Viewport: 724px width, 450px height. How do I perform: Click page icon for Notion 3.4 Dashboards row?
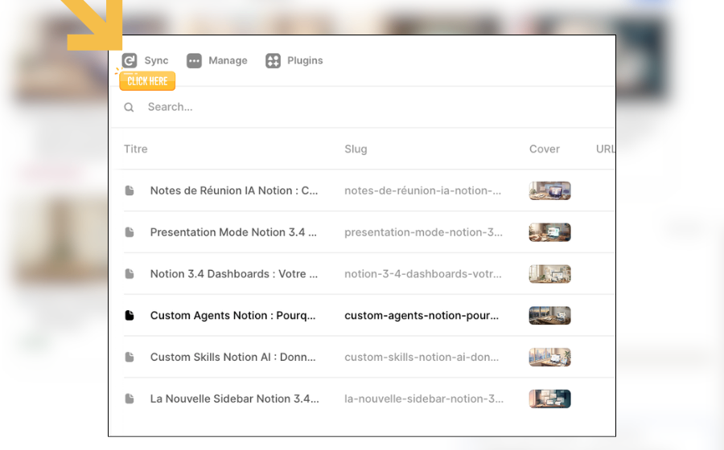point(130,274)
